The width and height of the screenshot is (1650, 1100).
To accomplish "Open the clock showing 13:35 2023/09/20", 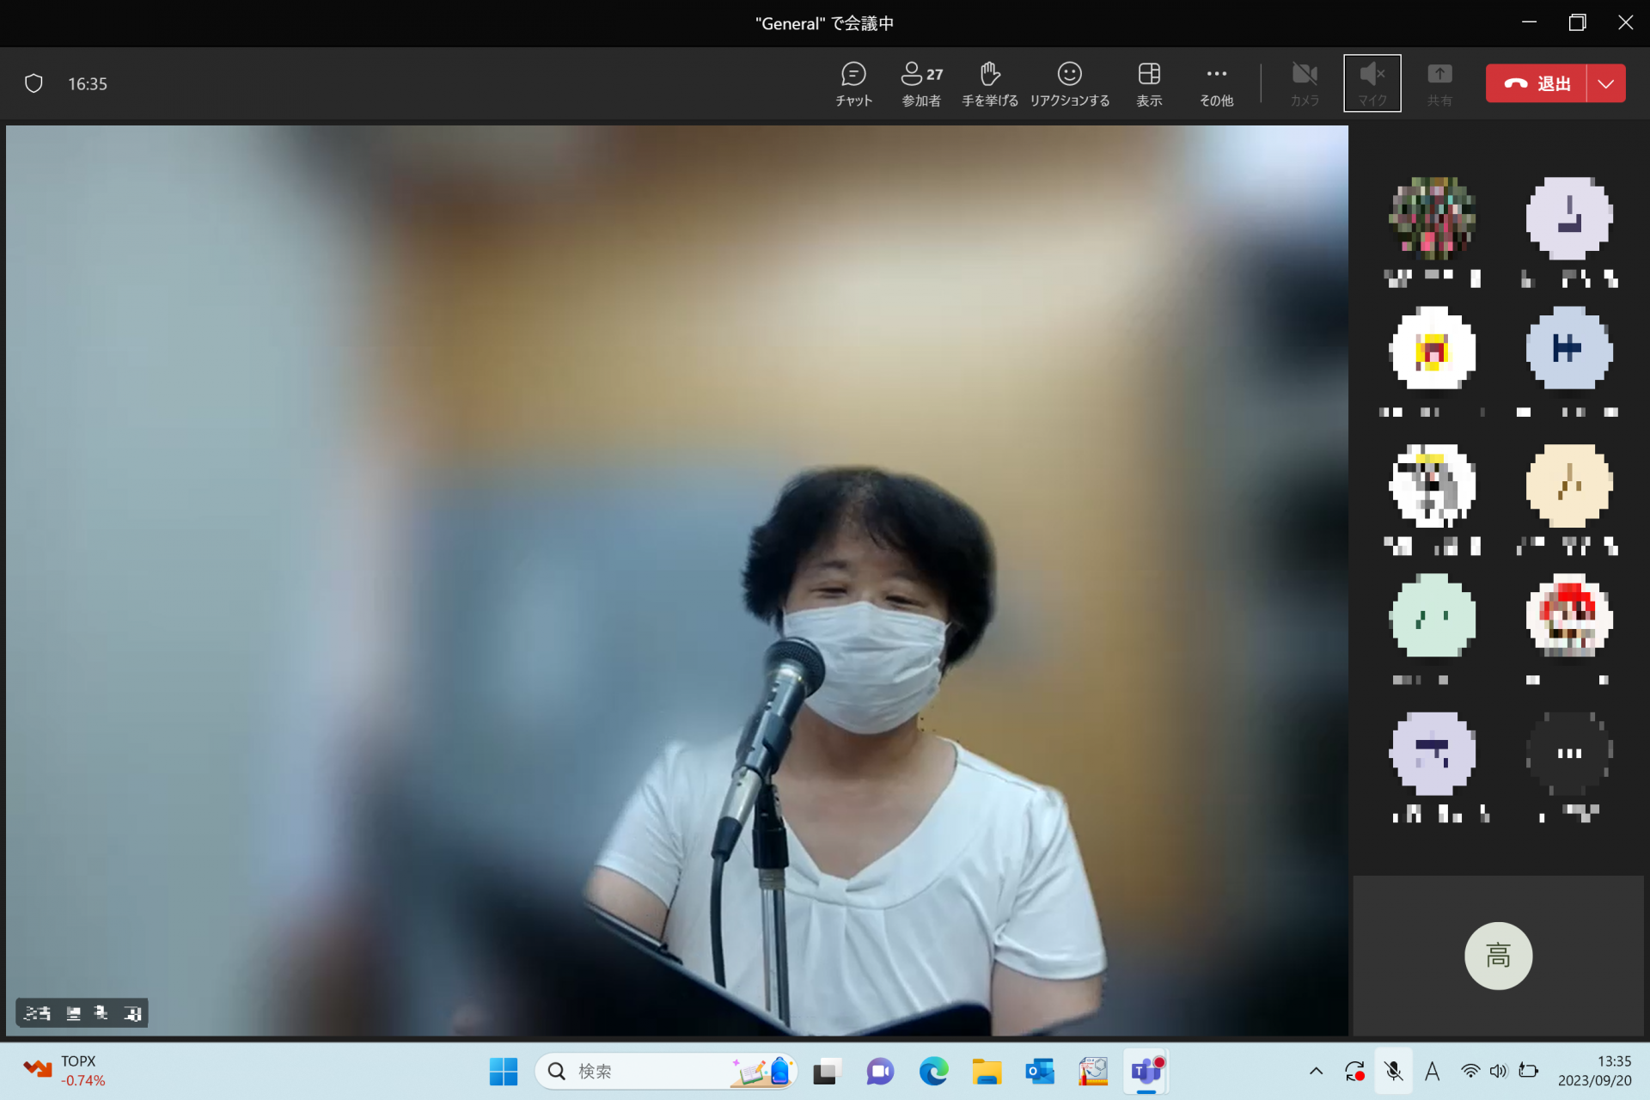I will point(1595,1071).
